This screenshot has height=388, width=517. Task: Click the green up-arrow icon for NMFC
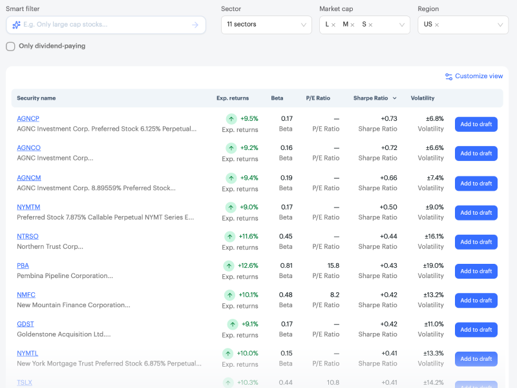pos(229,295)
